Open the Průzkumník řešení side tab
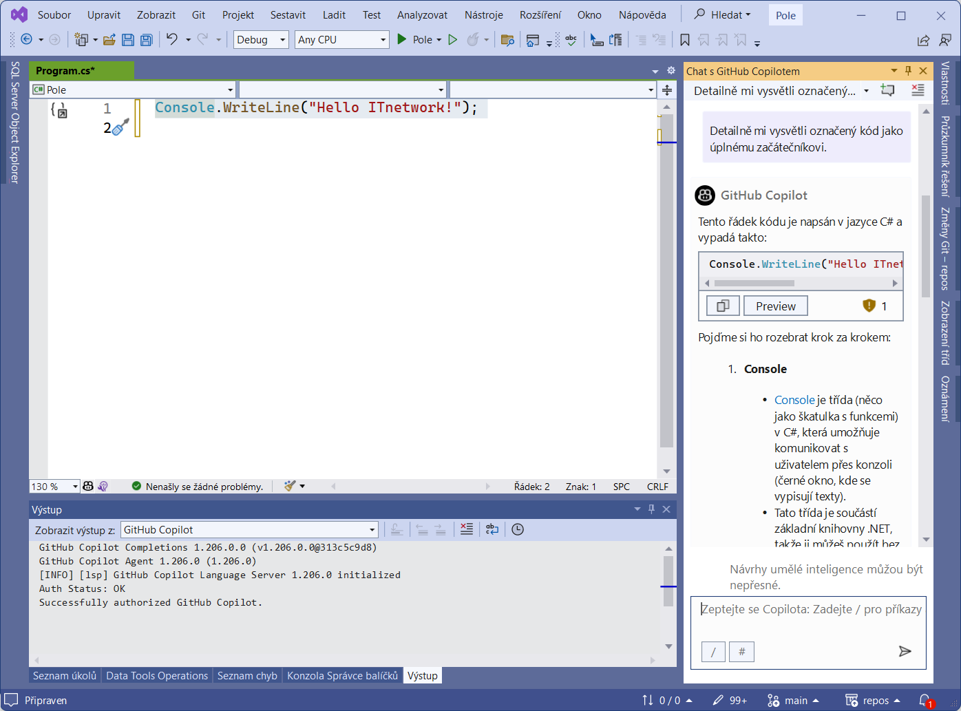Image resolution: width=961 pixels, height=711 pixels. tap(946, 156)
